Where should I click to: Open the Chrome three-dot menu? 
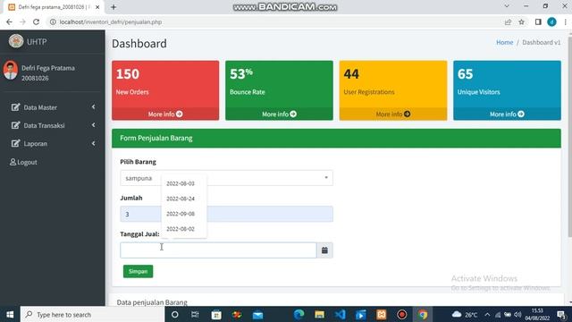click(566, 21)
